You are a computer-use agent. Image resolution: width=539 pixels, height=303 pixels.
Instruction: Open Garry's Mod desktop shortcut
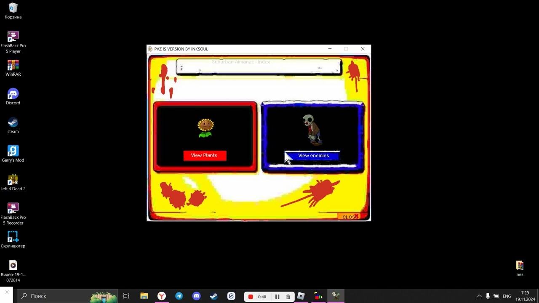click(13, 154)
